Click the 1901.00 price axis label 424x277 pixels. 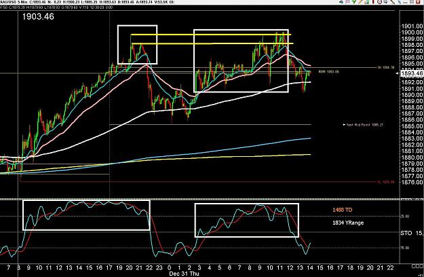pyautogui.click(x=412, y=26)
